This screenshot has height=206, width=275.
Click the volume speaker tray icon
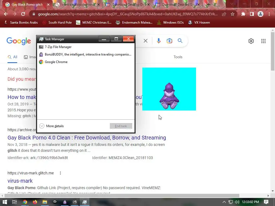point(237,202)
